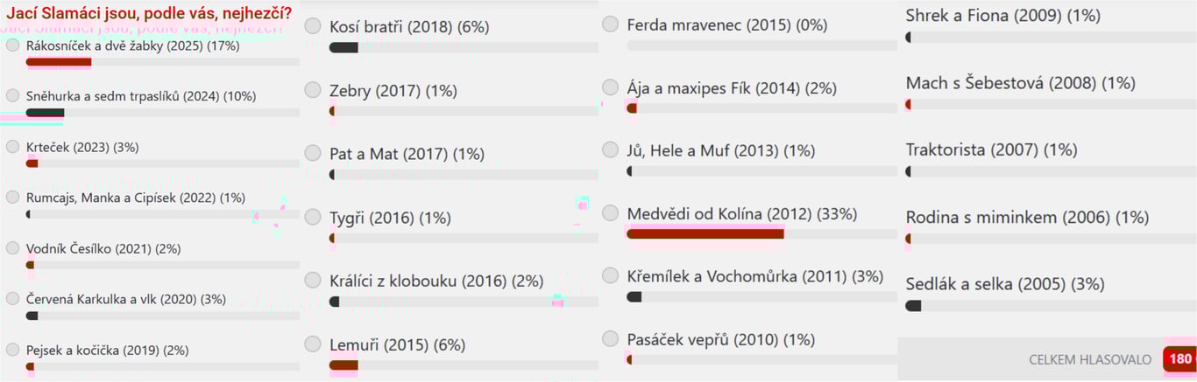Select Krteček (2023) radio button
This screenshot has height=382, width=1197.
(12, 147)
